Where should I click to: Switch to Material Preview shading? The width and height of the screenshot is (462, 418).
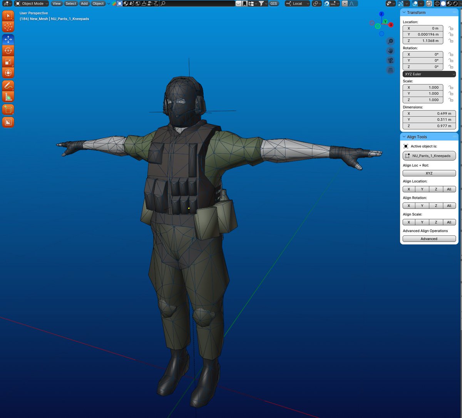[x=449, y=3]
